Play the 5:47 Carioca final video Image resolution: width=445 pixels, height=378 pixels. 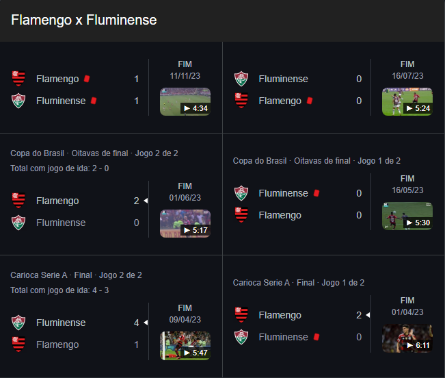pos(185,346)
